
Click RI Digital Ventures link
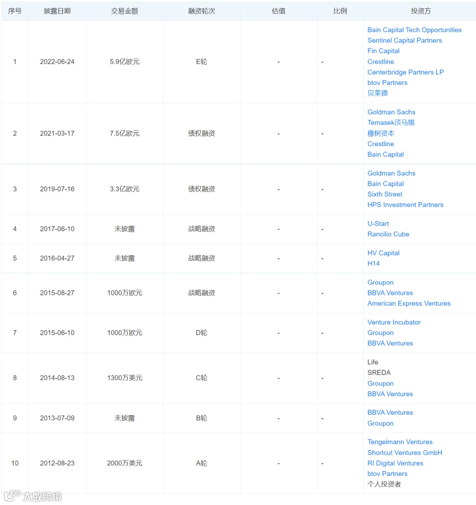(x=395, y=463)
